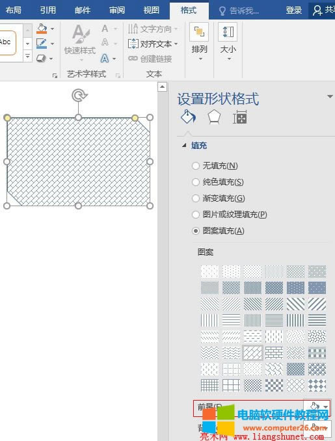Screen dimensions: 335x441
Task: Choose the solid diamond pattern swatch
Action: 317,385
